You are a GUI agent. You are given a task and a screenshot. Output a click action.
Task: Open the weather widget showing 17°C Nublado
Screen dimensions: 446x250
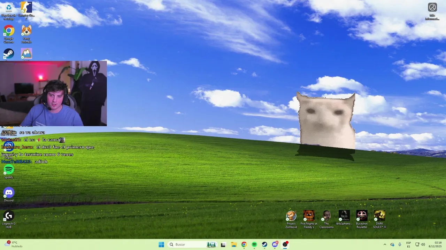click(14, 244)
